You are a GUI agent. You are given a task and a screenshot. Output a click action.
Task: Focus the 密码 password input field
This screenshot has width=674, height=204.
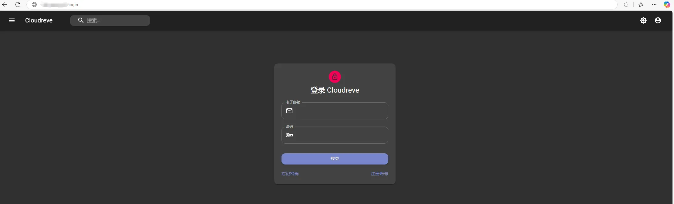335,135
